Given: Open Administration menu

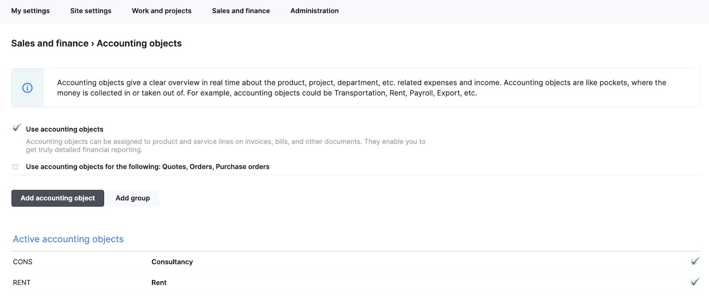Looking at the screenshot, I should [315, 11].
